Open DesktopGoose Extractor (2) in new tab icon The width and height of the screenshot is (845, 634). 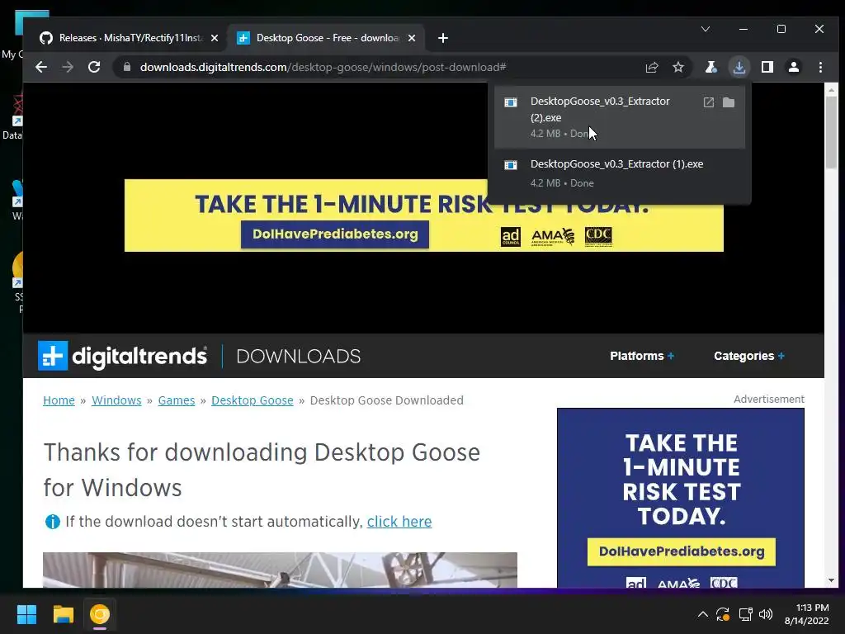coord(709,102)
